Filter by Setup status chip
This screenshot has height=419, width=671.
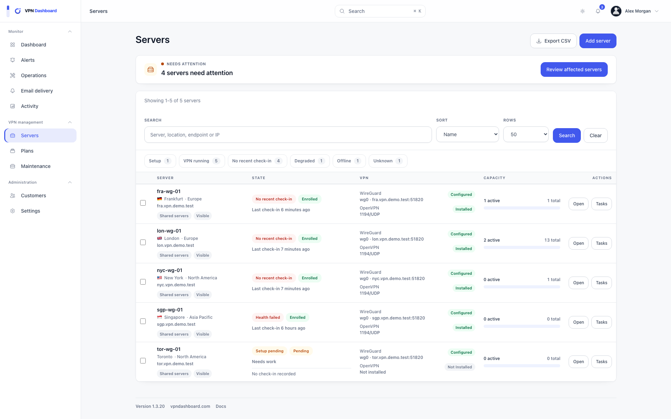point(160,161)
